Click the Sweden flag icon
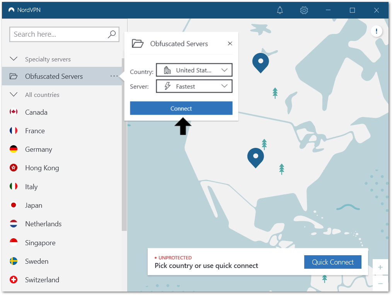 click(14, 261)
